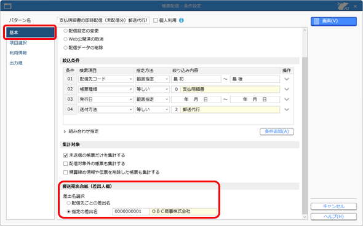Select the 配信設定の変更 radio button
The image size is (363, 226).
(65, 31)
